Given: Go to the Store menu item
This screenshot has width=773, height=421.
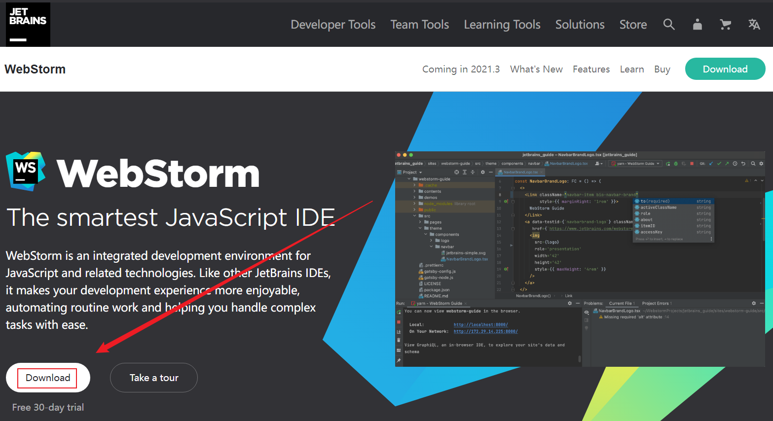Looking at the screenshot, I should [x=633, y=25].
